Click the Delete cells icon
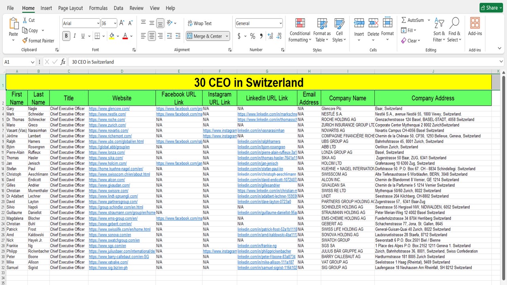This screenshot has width=507, height=285. tap(373, 23)
